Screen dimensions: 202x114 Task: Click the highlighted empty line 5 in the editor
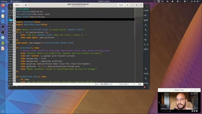pos(75,19)
